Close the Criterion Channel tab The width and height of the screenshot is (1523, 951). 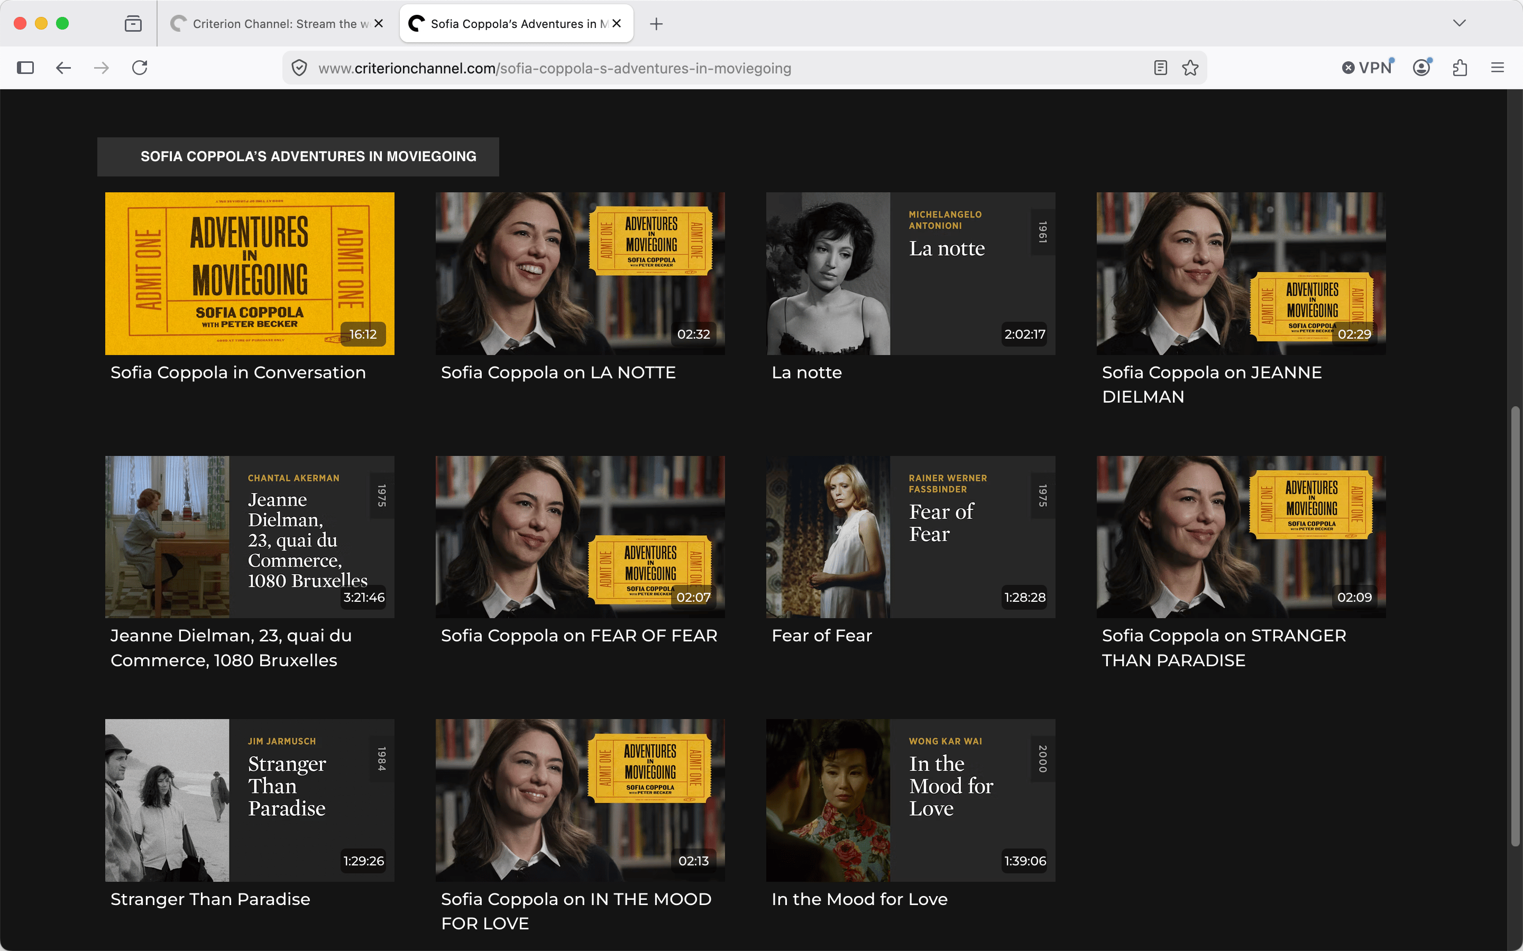click(379, 23)
